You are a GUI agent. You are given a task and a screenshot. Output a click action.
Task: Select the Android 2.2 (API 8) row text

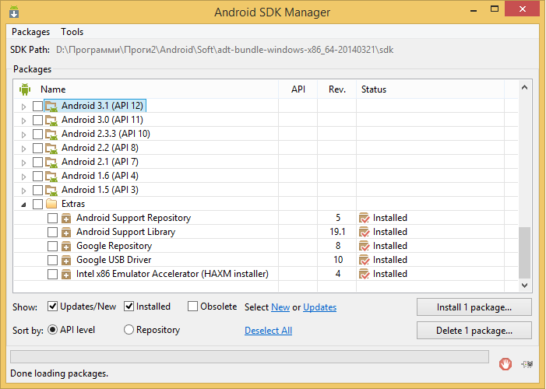click(x=100, y=148)
